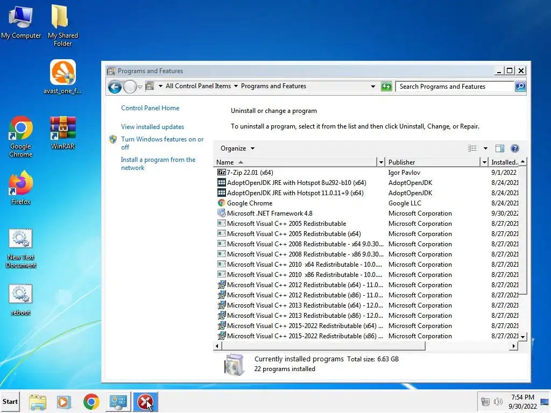The width and height of the screenshot is (551, 413).
Task: Click the red X taskbar application
Action: pyautogui.click(x=145, y=402)
